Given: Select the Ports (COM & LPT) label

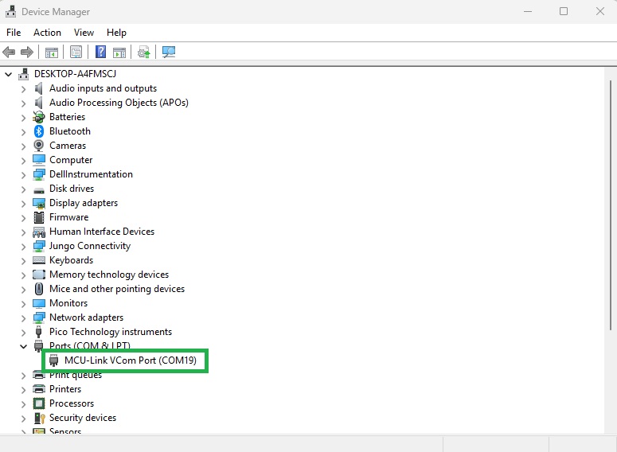Looking at the screenshot, I should coord(90,345).
